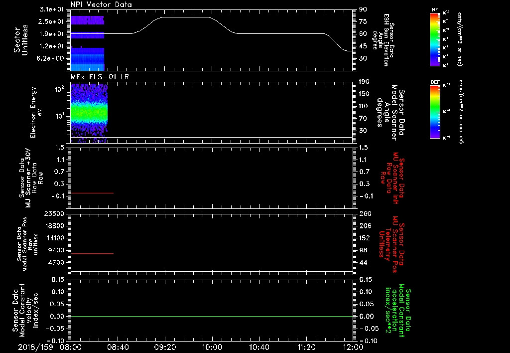Click the '44' telemetry tick value
Screen dimensions: 510x353
point(363,262)
